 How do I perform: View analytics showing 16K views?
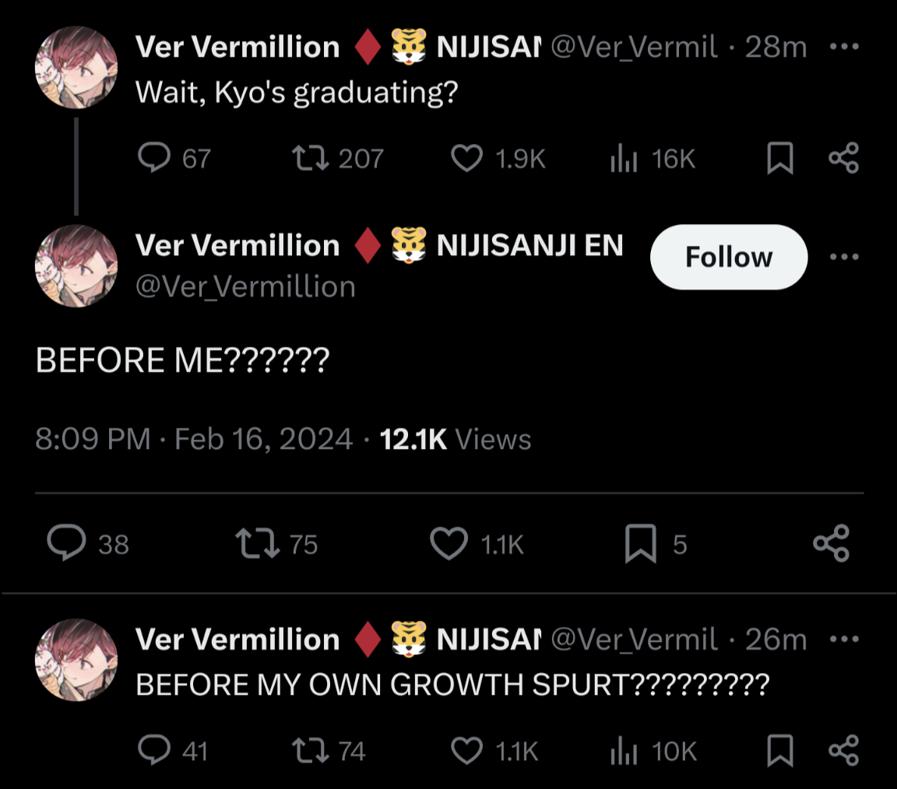[623, 159]
